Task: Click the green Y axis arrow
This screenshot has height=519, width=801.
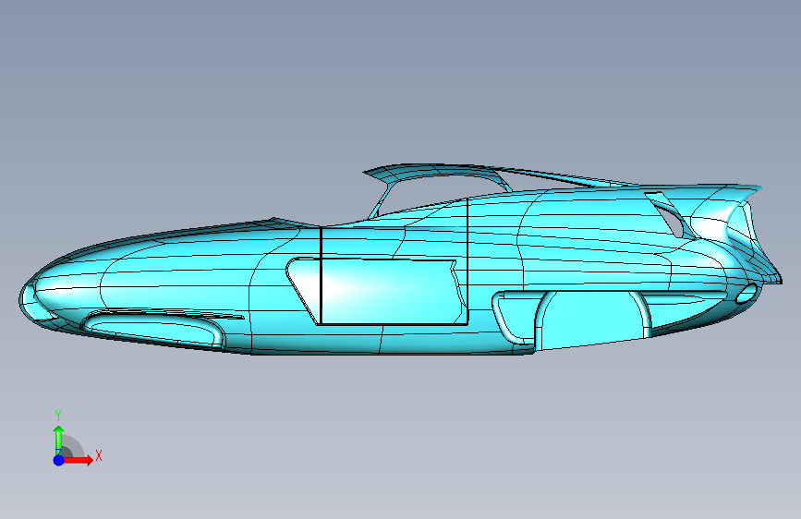Action: (x=59, y=440)
